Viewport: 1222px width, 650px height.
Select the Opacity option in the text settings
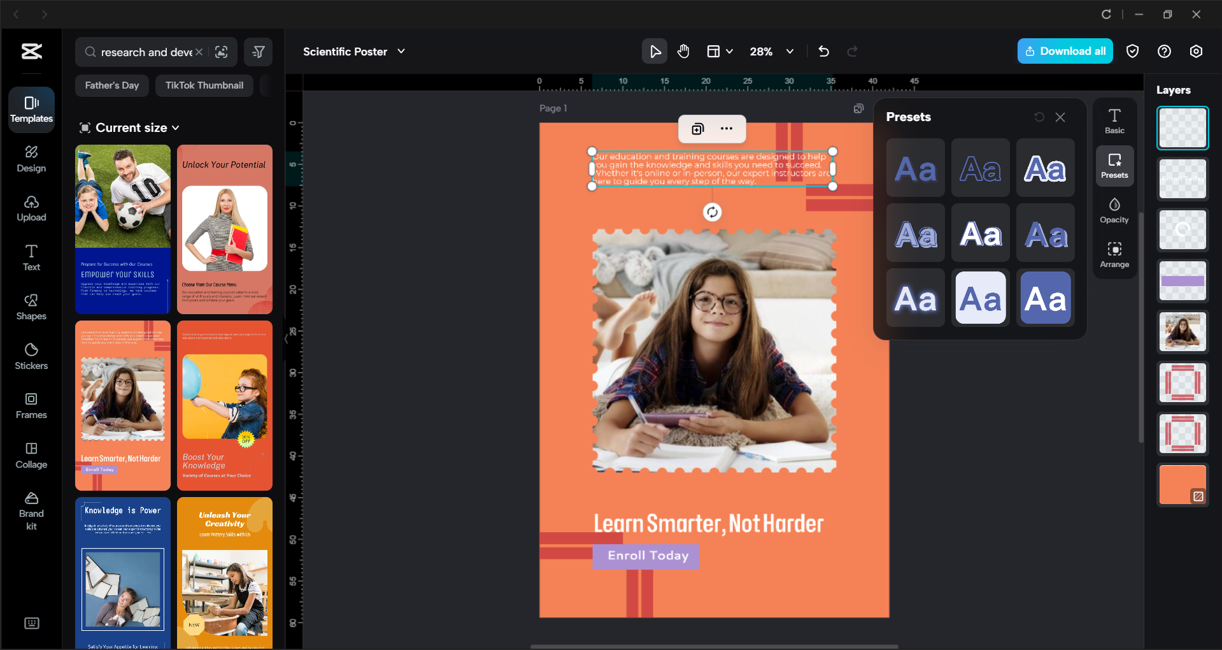click(1114, 210)
